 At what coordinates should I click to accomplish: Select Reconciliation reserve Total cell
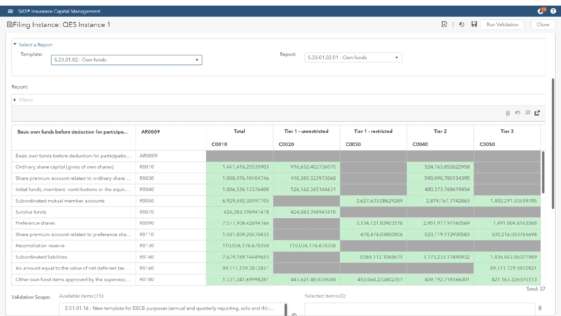pos(239,246)
